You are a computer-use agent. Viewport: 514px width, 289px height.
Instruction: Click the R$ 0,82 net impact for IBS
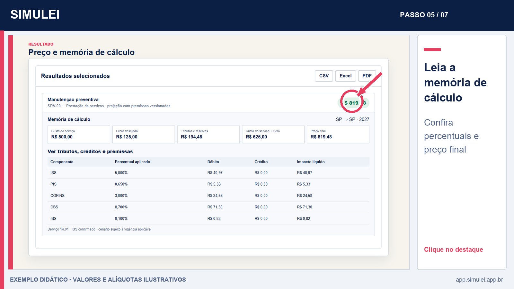304,219
